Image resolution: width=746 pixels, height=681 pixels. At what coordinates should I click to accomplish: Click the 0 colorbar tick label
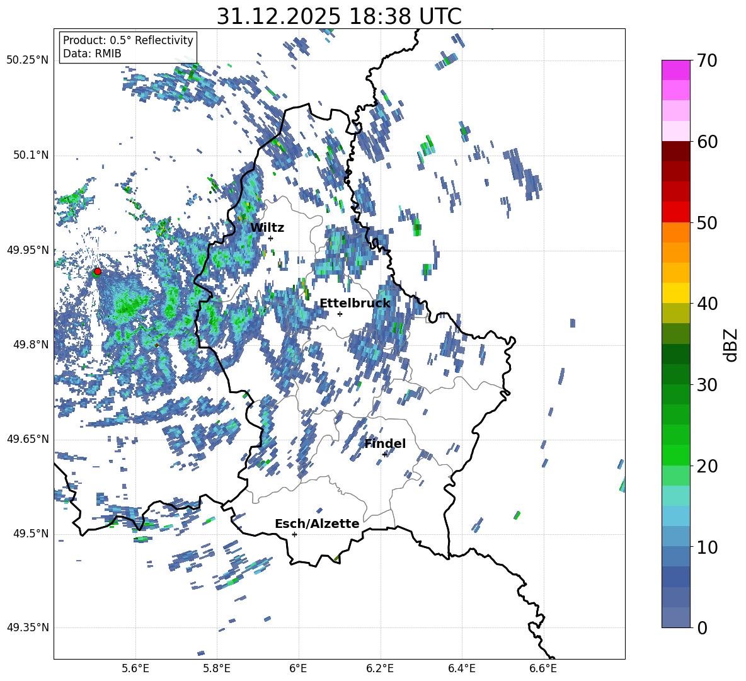pyautogui.click(x=702, y=628)
